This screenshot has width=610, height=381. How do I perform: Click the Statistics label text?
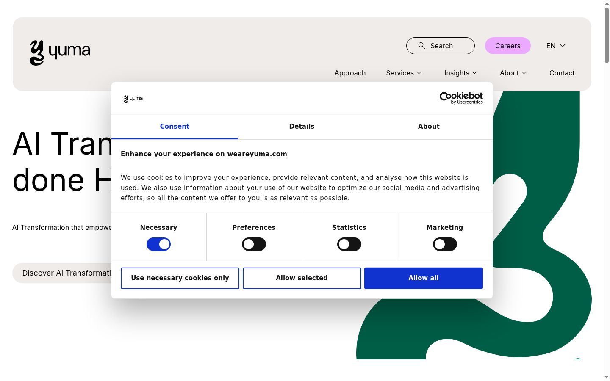click(349, 228)
